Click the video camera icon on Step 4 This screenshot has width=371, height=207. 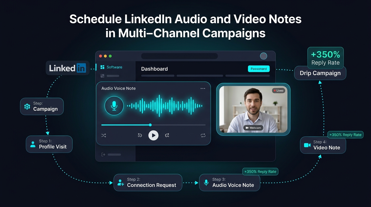pyautogui.click(x=307, y=145)
